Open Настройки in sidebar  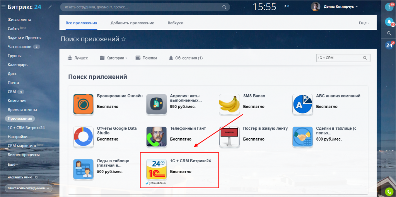(18, 137)
